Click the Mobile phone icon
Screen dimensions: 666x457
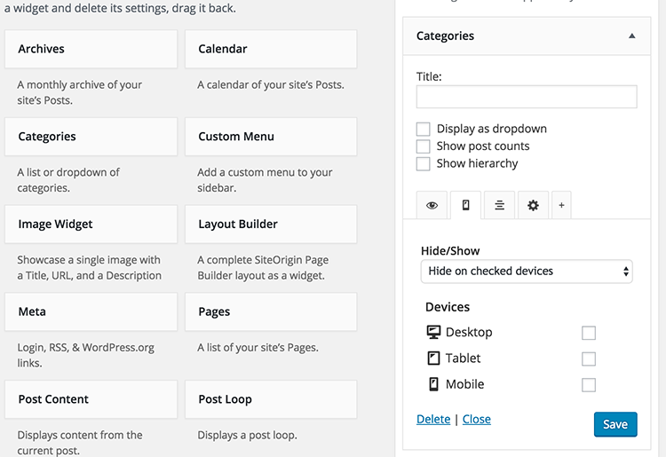click(x=433, y=384)
